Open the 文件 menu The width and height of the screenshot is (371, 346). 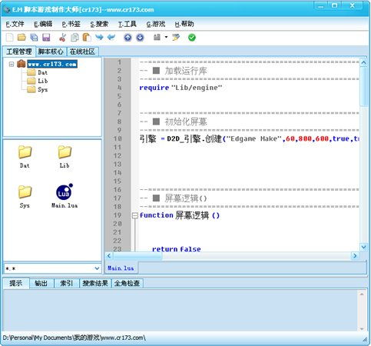[x=15, y=24]
